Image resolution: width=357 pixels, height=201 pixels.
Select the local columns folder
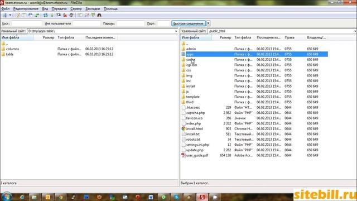(12, 49)
